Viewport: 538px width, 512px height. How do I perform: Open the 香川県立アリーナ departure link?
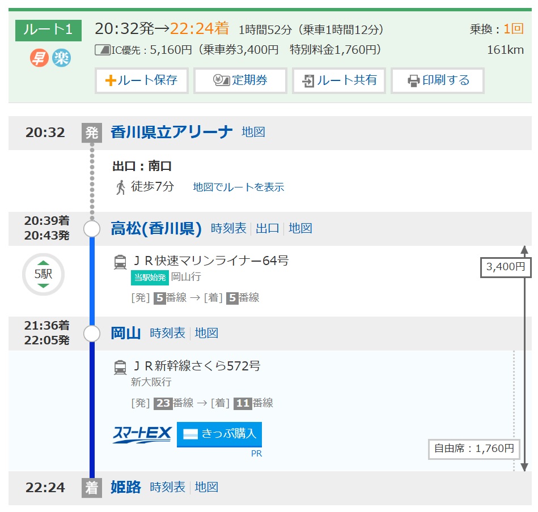pos(172,132)
